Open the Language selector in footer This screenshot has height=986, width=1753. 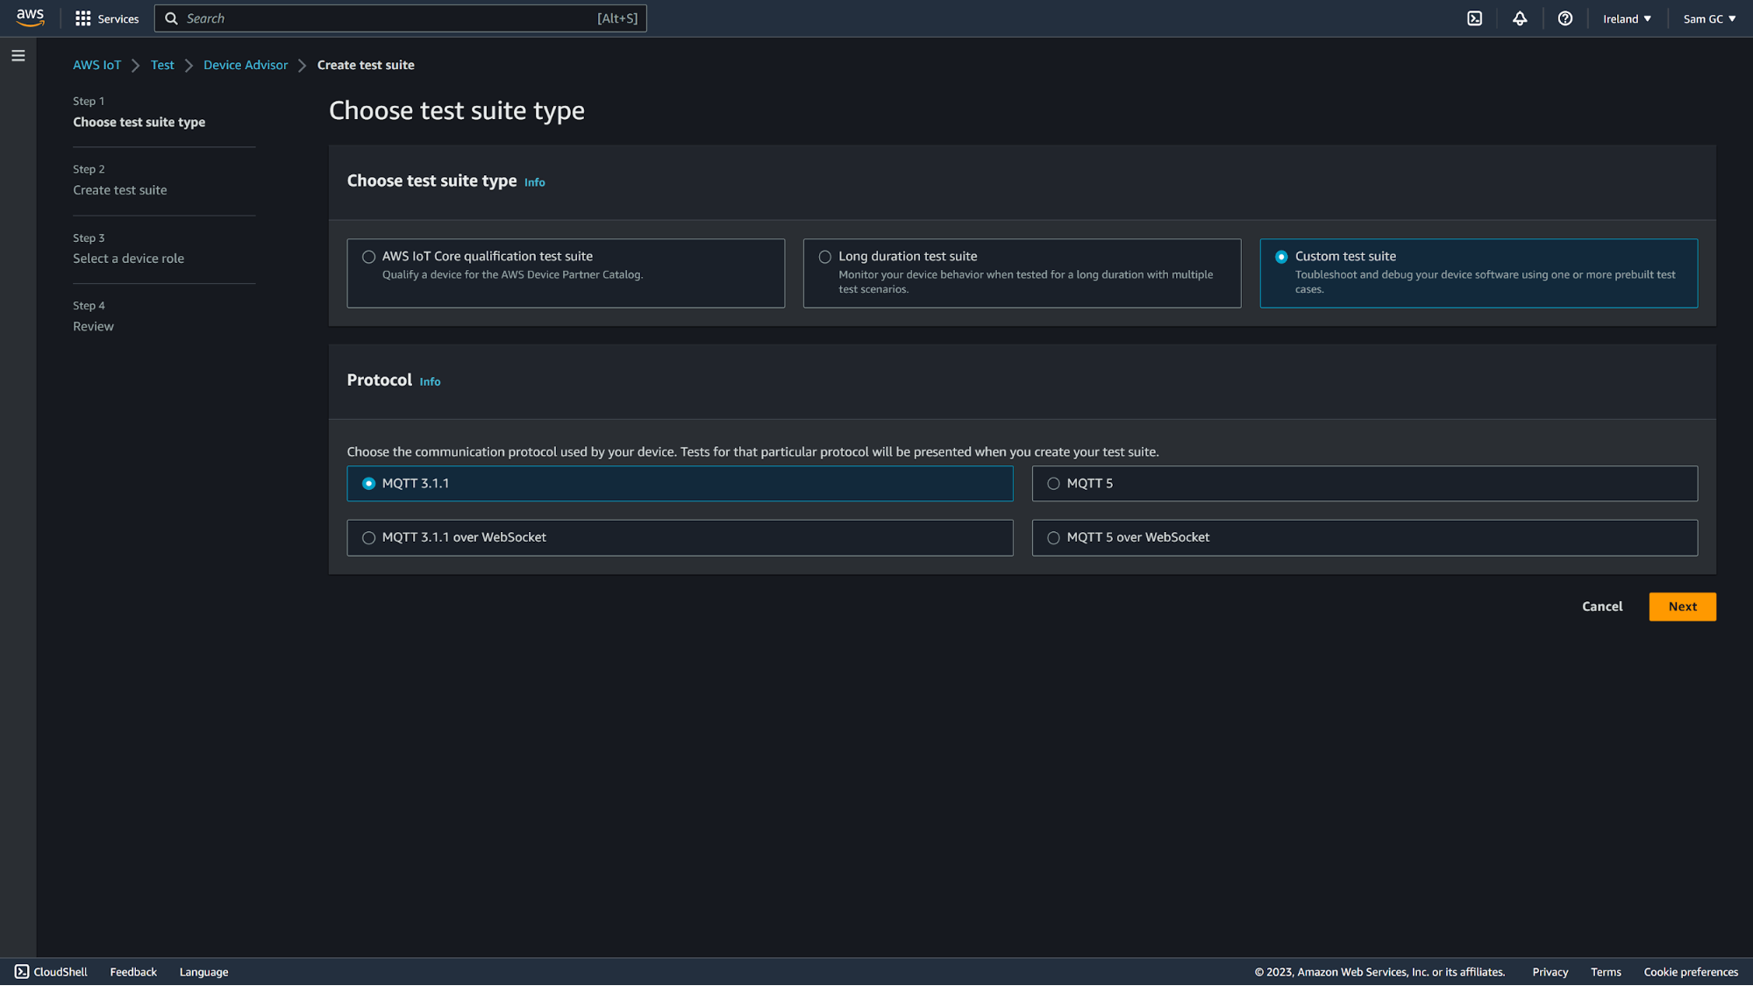click(x=203, y=971)
